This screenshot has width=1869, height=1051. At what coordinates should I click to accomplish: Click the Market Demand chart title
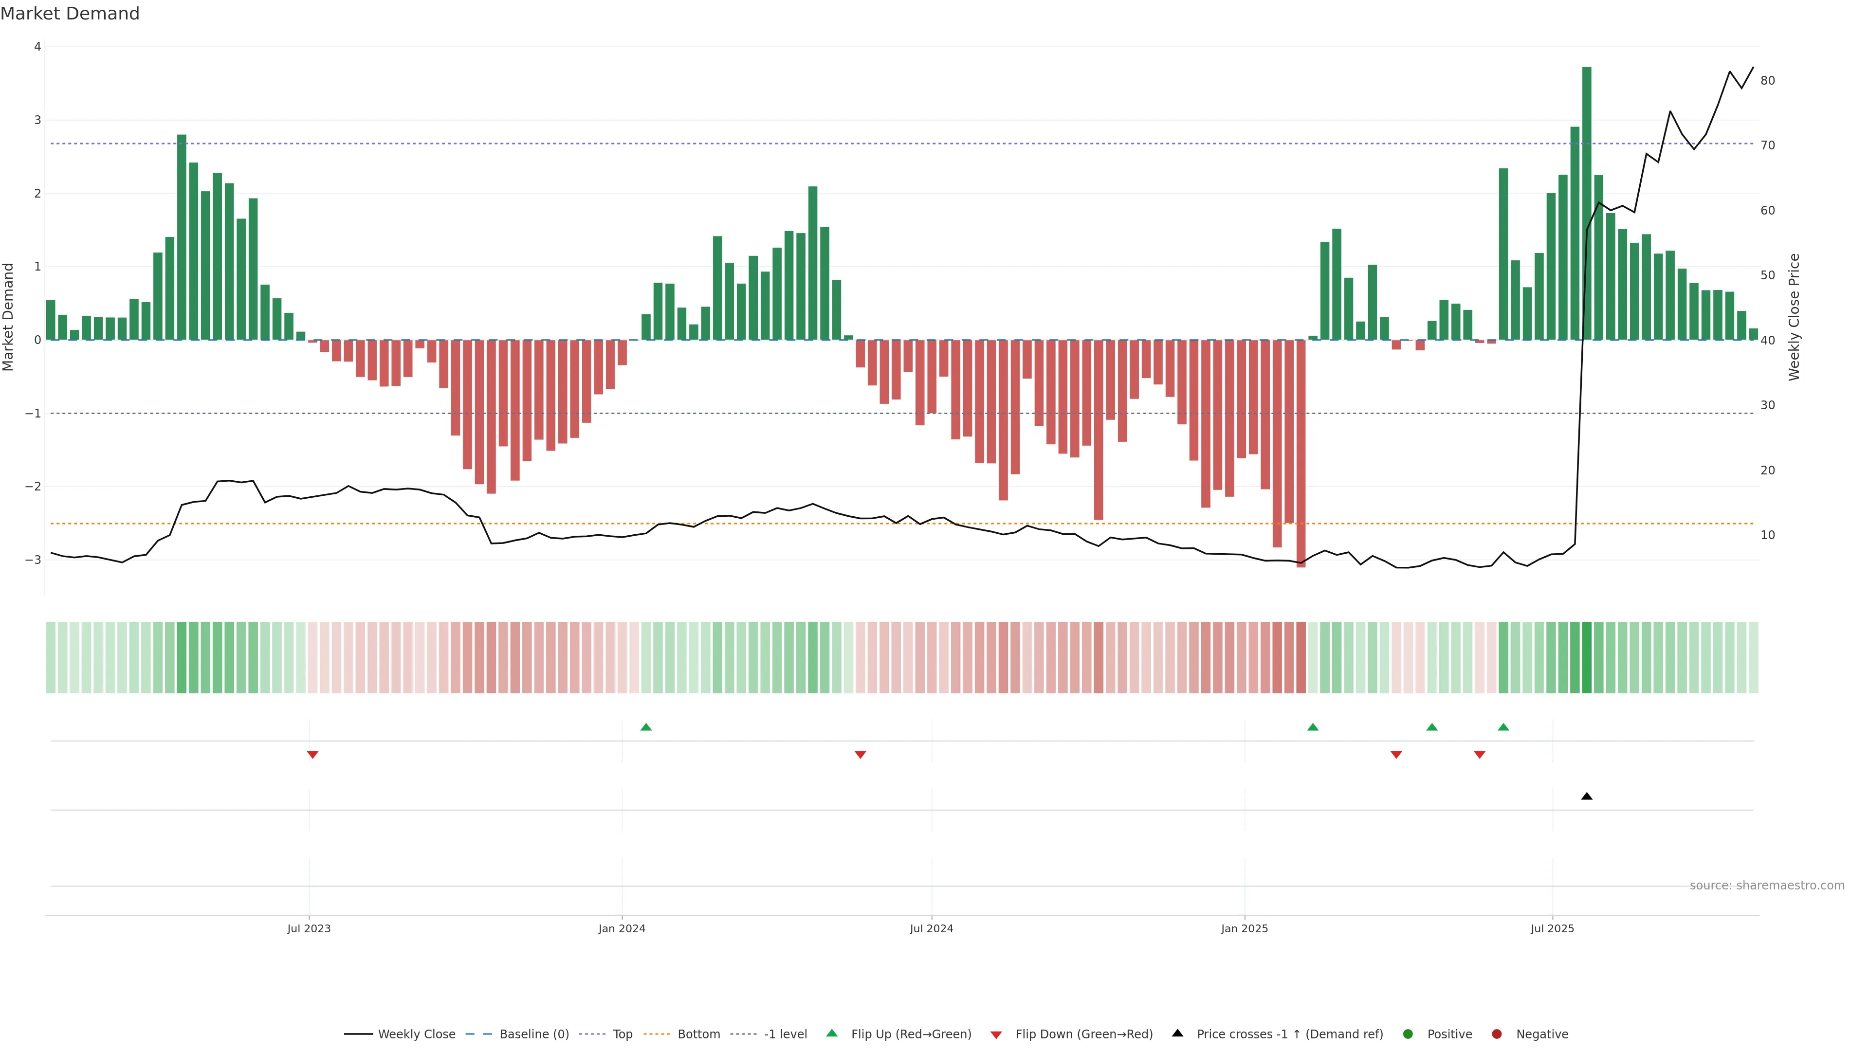coord(70,14)
